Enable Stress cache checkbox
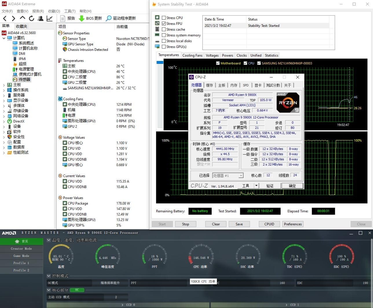The width and height of the screenshot is (373, 308). 164,29
